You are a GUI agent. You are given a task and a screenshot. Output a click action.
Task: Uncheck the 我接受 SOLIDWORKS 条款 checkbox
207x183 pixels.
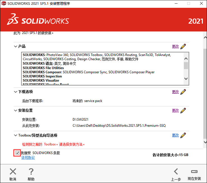click(17, 153)
